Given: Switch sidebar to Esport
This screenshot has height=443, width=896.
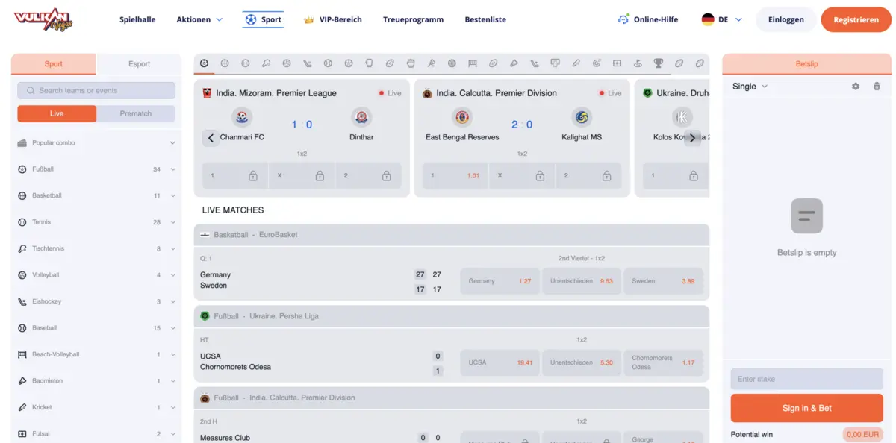Looking at the screenshot, I should (139, 64).
